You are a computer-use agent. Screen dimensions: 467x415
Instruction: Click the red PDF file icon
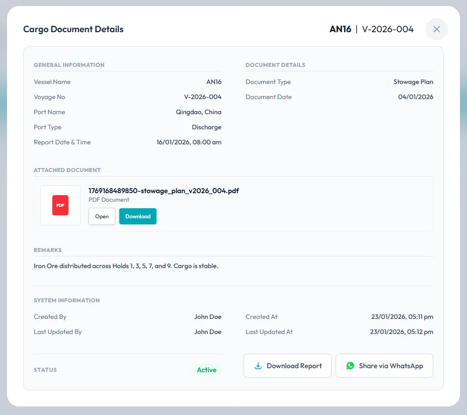click(x=60, y=205)
